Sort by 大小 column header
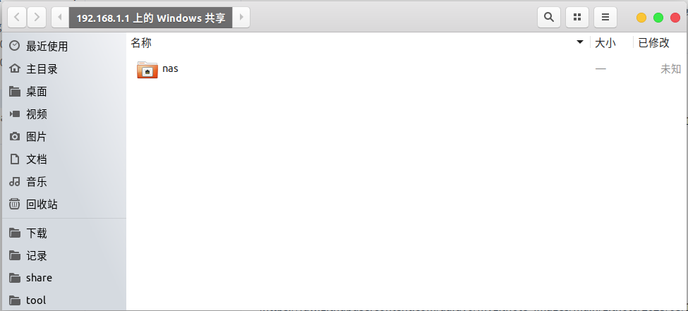Viewport: 688px width, 311px height. (x=605, y=42)
